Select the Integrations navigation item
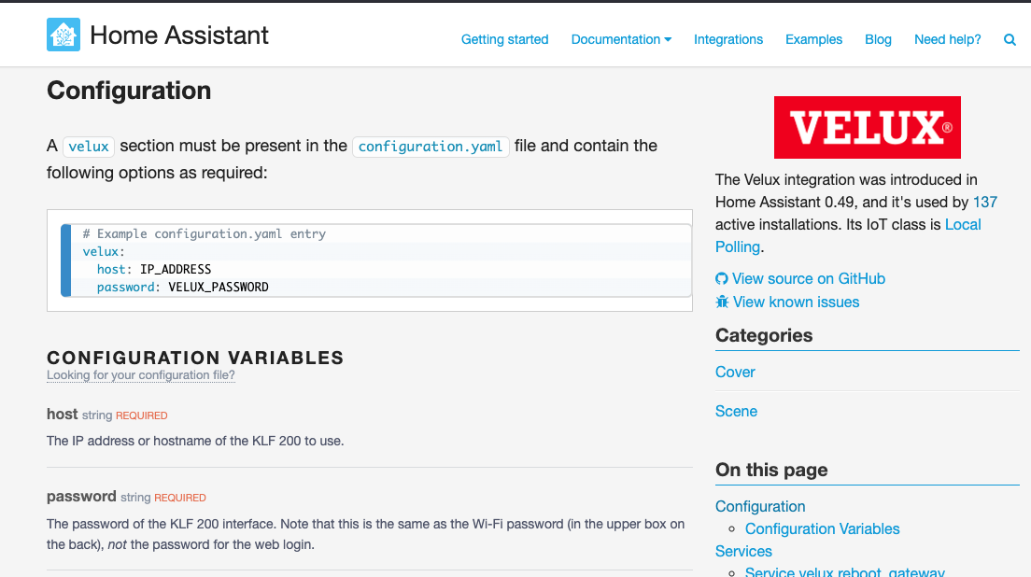Viewport: 1031px width, 577px height. point(728,39)
